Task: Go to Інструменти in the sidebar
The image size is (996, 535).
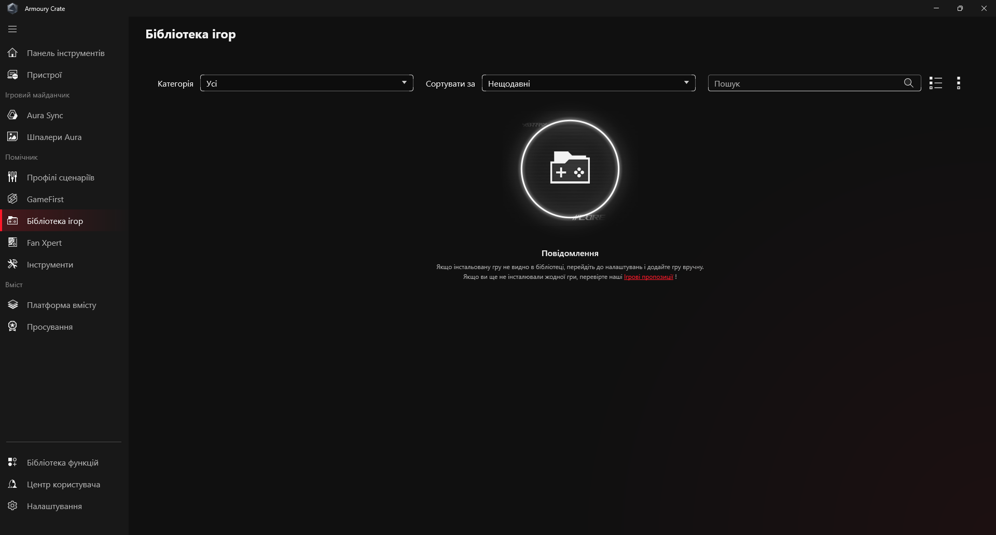Action: point(64,264)
